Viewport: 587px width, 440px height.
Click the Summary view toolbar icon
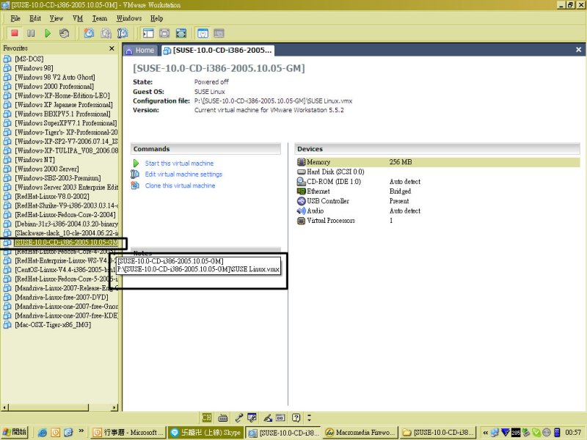click(x=203, y=33)
